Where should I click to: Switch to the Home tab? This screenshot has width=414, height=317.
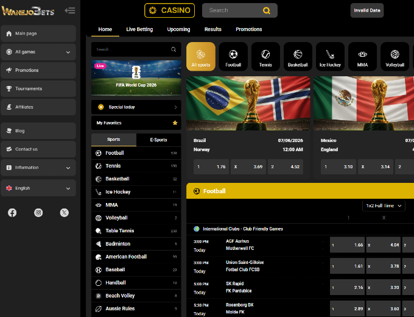coord(105,29)
